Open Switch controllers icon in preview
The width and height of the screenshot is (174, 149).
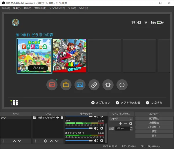coord(94,85)
